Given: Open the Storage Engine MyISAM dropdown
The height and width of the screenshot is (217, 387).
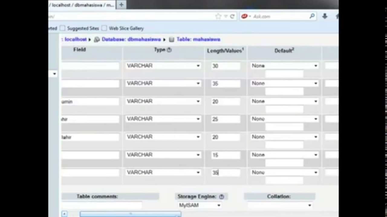Looking at the screenshot, I should click(200, 205).
